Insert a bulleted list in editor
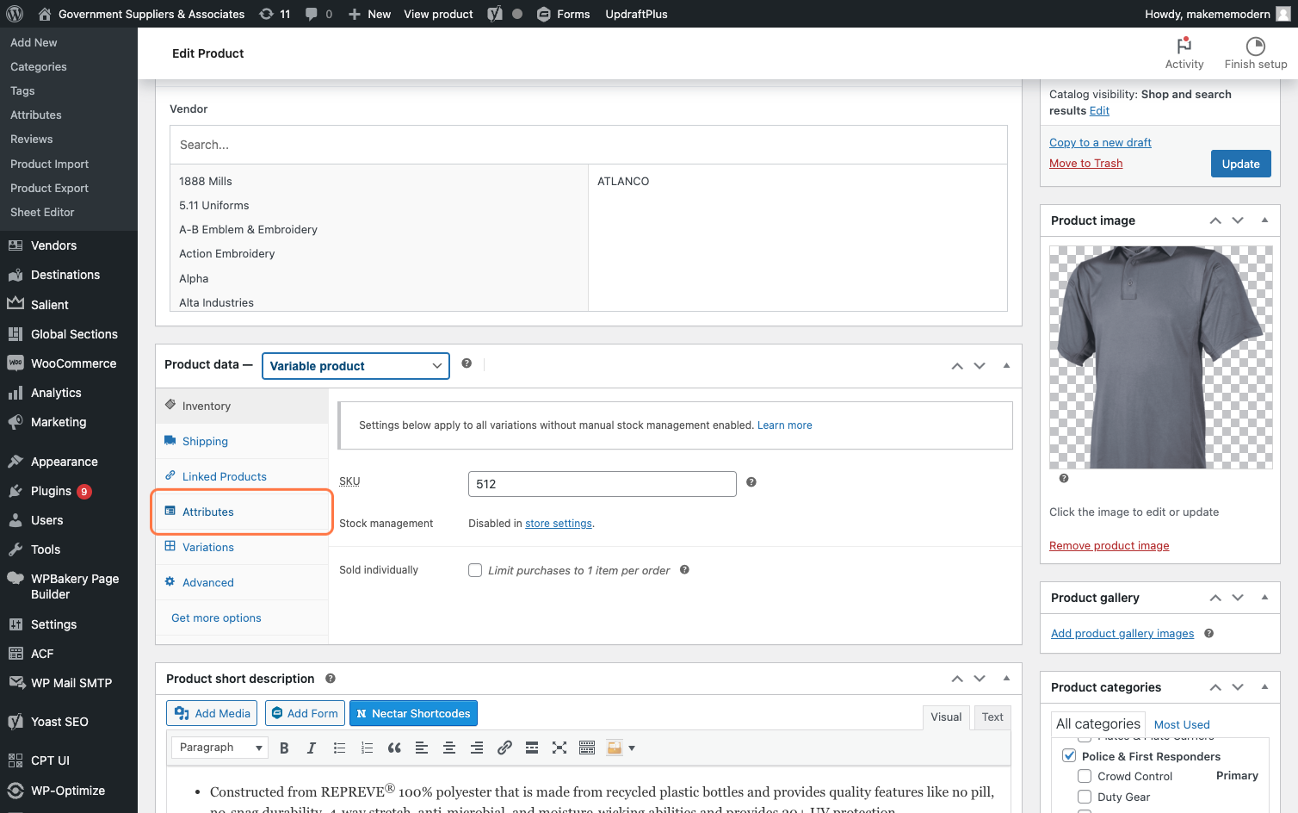This screenshot has height=813, width=1298. 339,748
